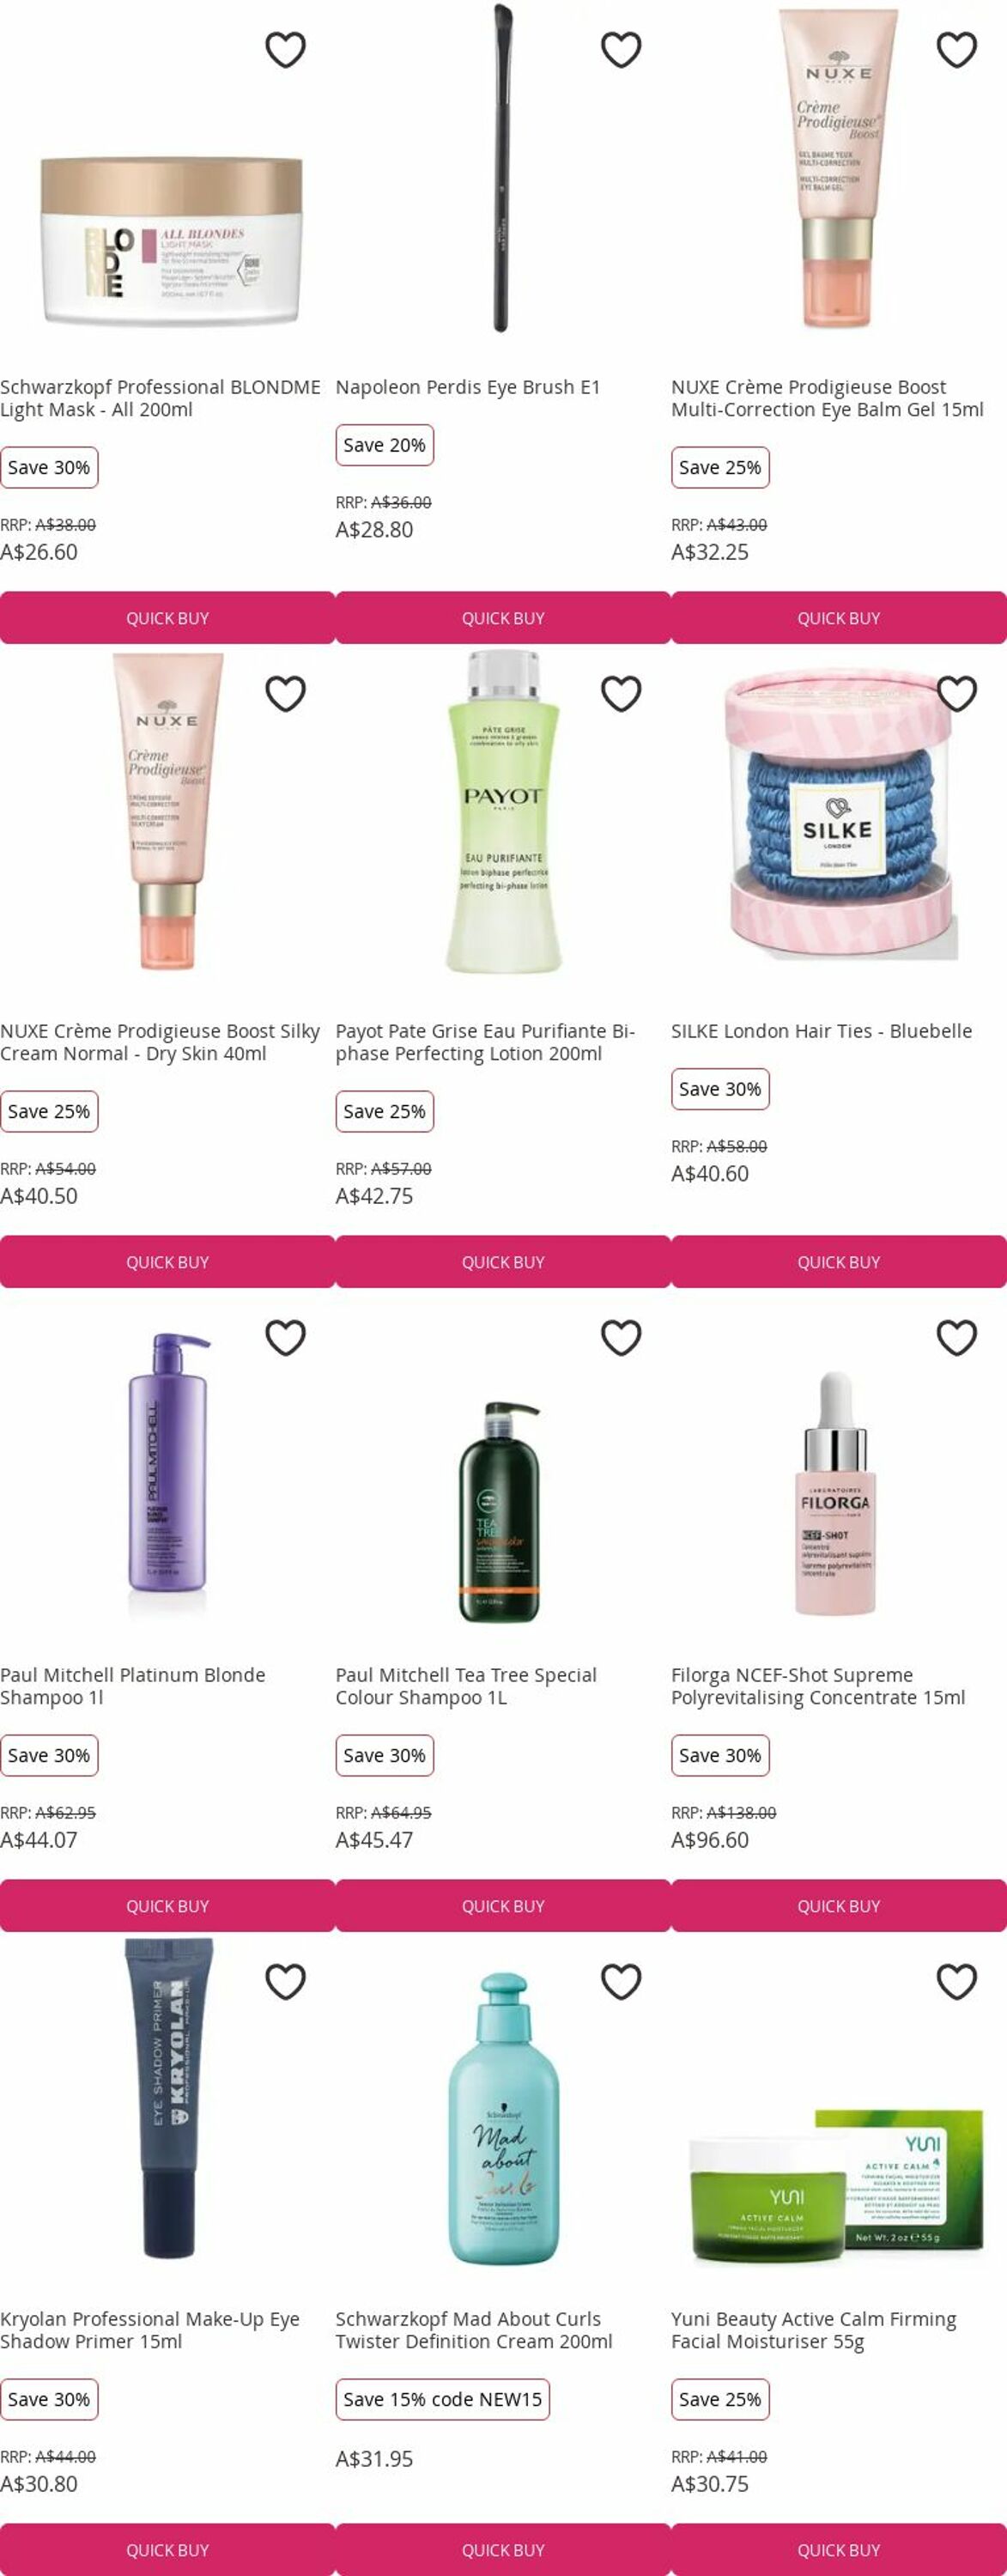Image resolution: width=1007 pixels, height=2576 pixels.
Task: Open Schwarzkopf BLONDME Light Mask title link
Action: click(x=160, y=398)
